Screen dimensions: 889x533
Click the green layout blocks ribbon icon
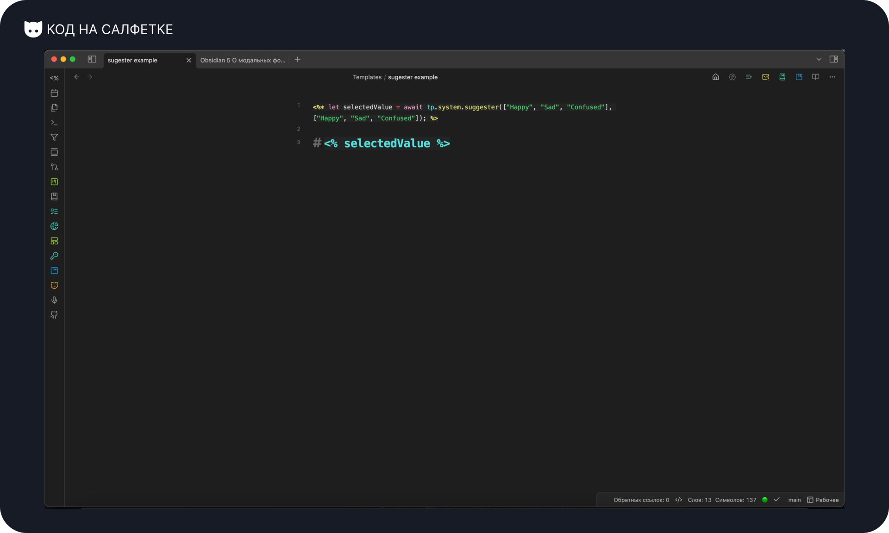tap(54, 241)
